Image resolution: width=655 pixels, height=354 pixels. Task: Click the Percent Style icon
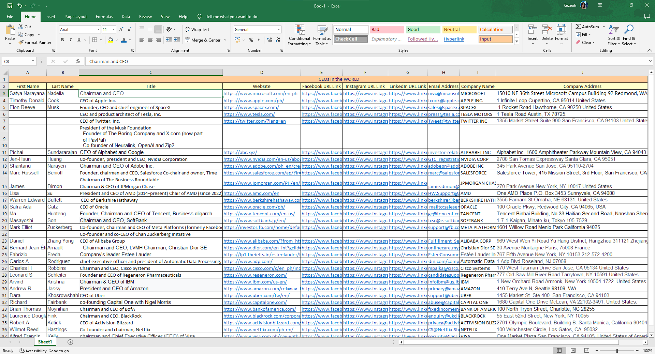click(251, 40)
